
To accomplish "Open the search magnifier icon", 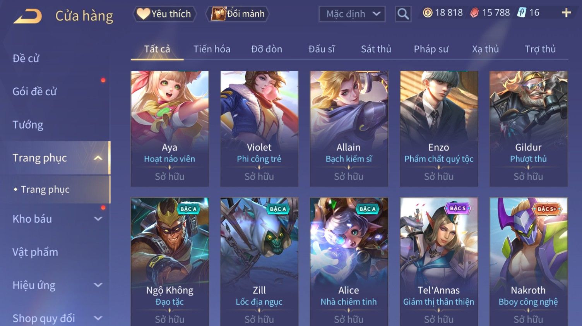I will tap(403, 14).
